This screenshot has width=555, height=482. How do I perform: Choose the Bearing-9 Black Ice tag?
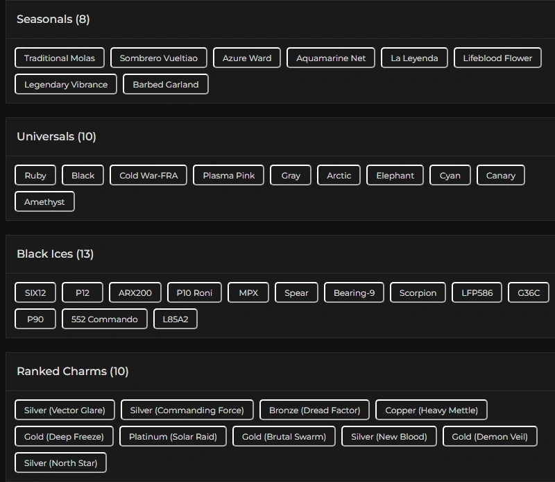354,292
